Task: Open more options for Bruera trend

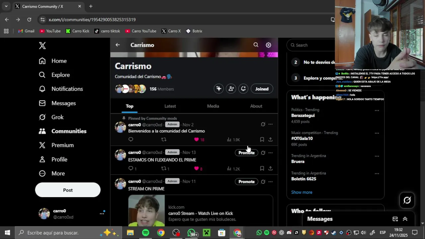Action: (377, 156)
